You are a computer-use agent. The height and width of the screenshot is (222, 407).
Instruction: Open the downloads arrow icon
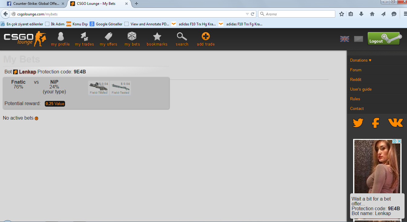point(361,14)
